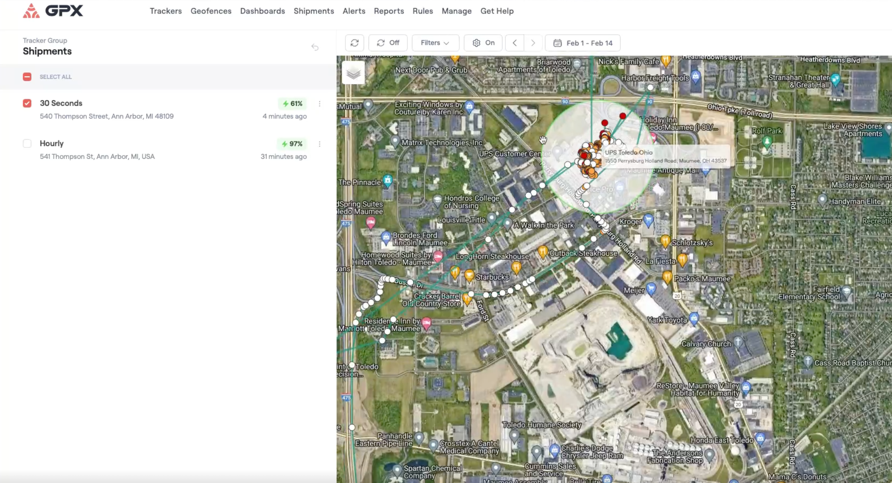Image resolution: width=892 pixels, height=483 pixels.
Task: Open the Feb 1 - Feb 14 date picker
Action: point(583,43)
